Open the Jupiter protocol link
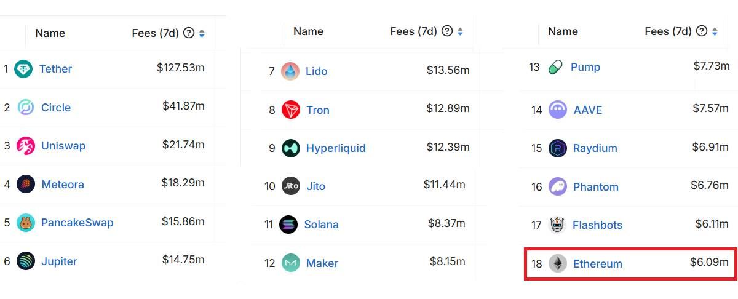738x299 pixels. point(59,261)
